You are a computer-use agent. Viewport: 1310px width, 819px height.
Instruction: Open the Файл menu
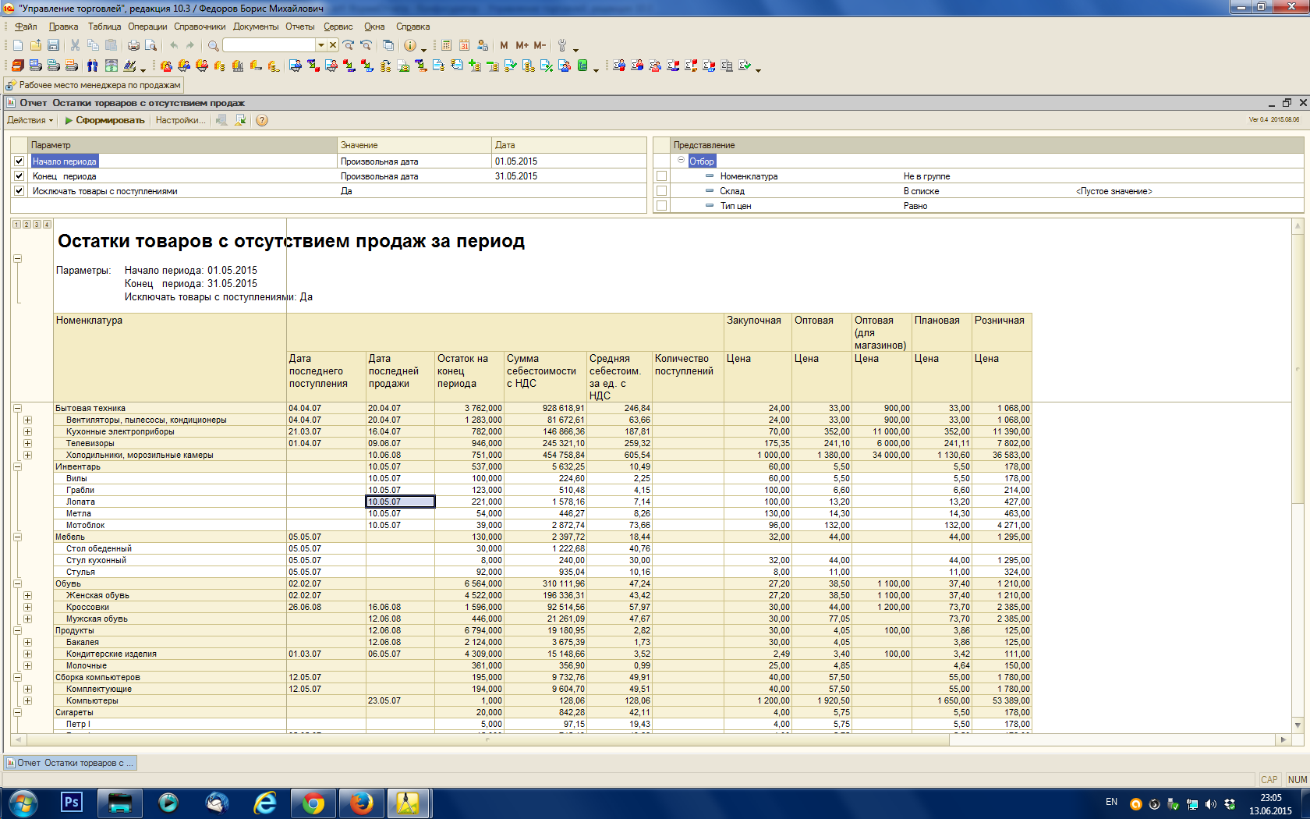coord(26,27)
